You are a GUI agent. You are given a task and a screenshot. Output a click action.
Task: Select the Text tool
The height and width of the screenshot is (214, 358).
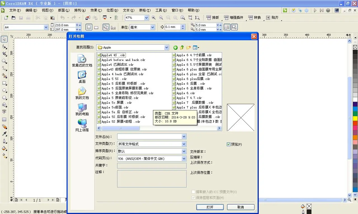tap(4, 112)
